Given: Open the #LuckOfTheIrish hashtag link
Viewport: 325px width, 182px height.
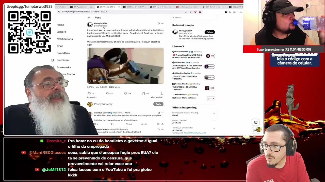Looking at the screenshot, I should click(191, 133).
